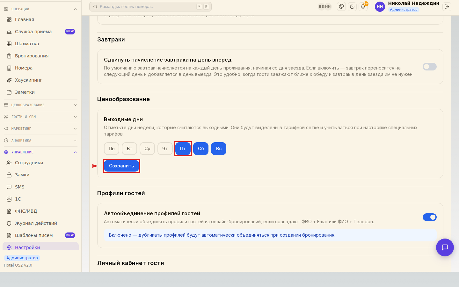Collapse the Операции sidebar section
459x287 pixels.
[x=40, y=9]
